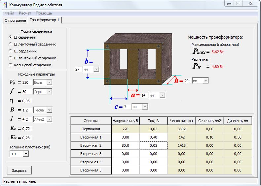Image resolution: width=261 pixels, height=186 pixels.
Task: Click the Вторичная 1 voltage cell 8,00
Action: tap(126, 137)
